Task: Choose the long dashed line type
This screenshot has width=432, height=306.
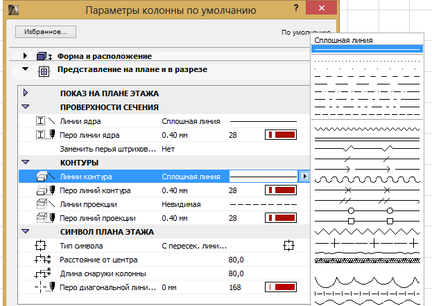Action: 367,84
